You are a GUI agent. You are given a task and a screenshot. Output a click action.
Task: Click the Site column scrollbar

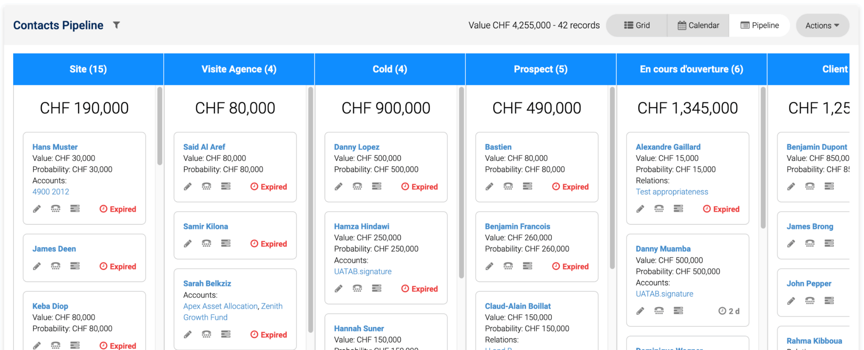[x=160, y=126]
